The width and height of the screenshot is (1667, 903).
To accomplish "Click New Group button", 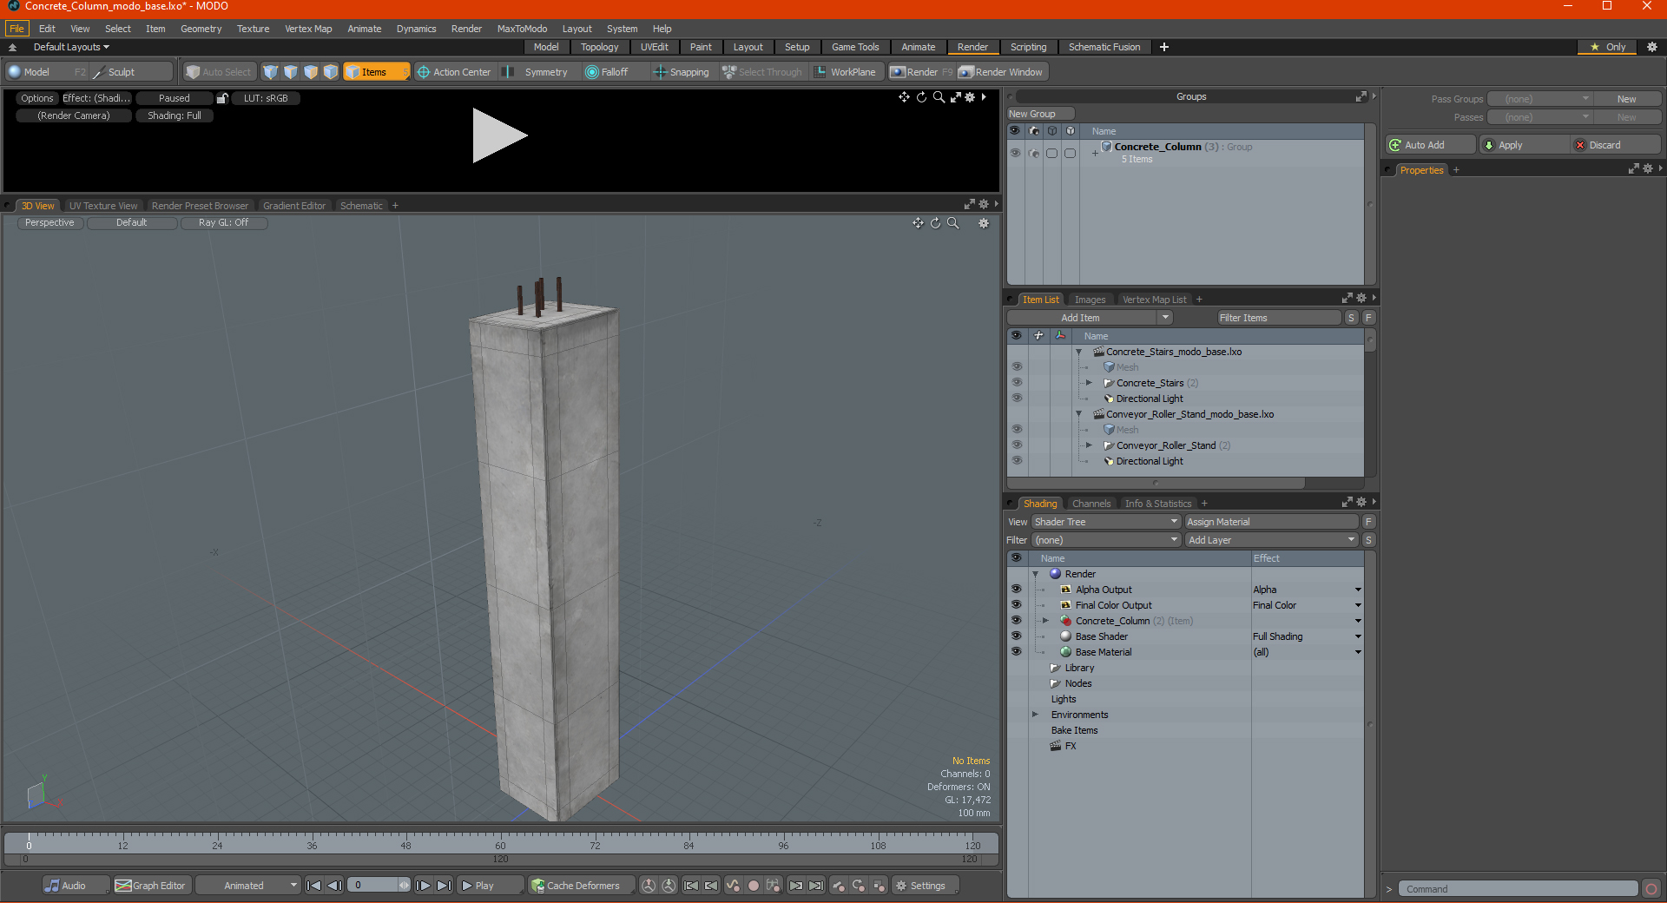I will [x=1040, y=114].
